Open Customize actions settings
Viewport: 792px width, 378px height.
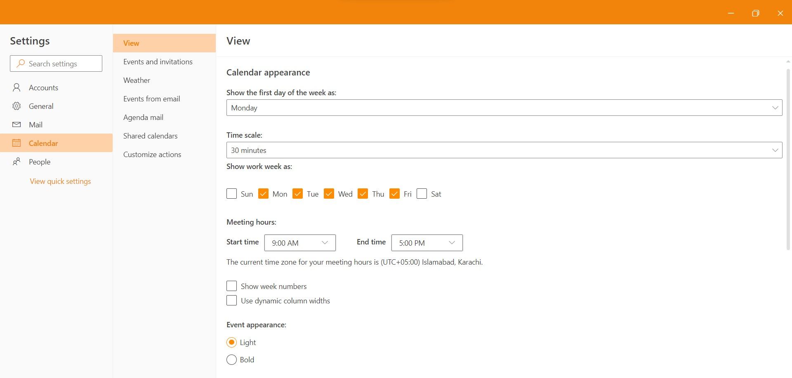pos(152,155)
